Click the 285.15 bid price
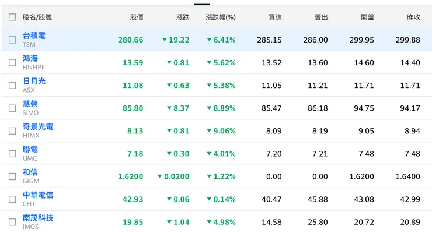432x233 pixels. click(x=270, y=40)
